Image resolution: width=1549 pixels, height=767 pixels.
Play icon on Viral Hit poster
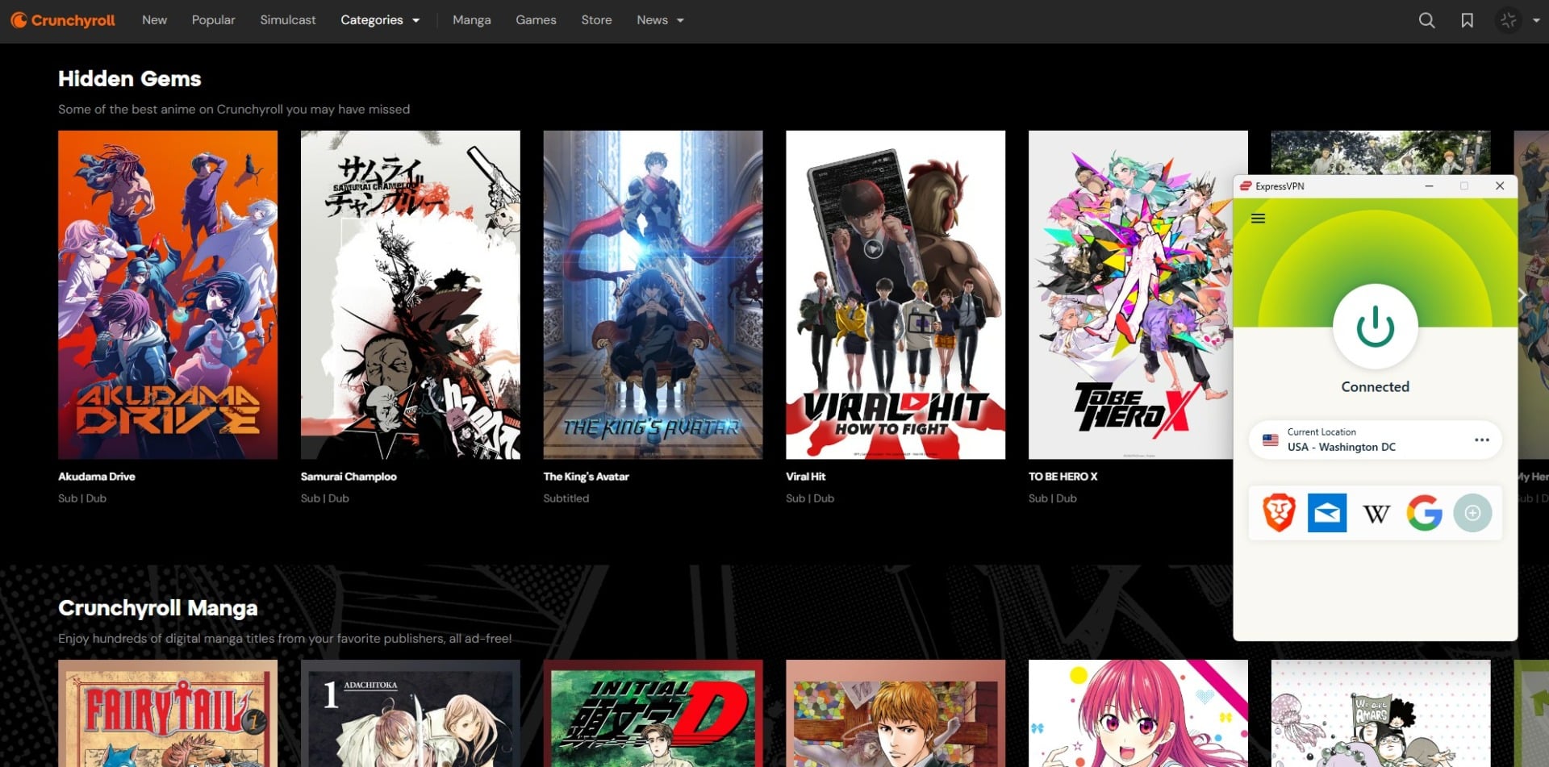(x=873, y=249)
